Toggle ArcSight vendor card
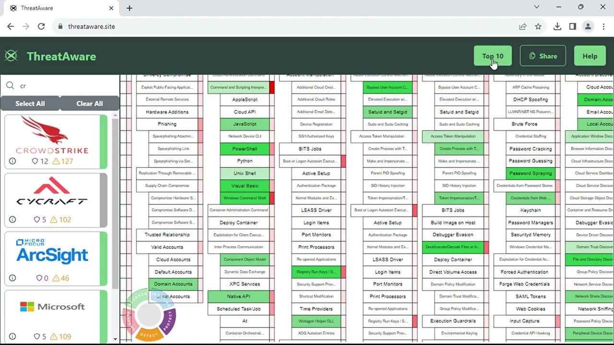Screen dimensions: 614x345 pyautogui.click(x=56, y=259)
